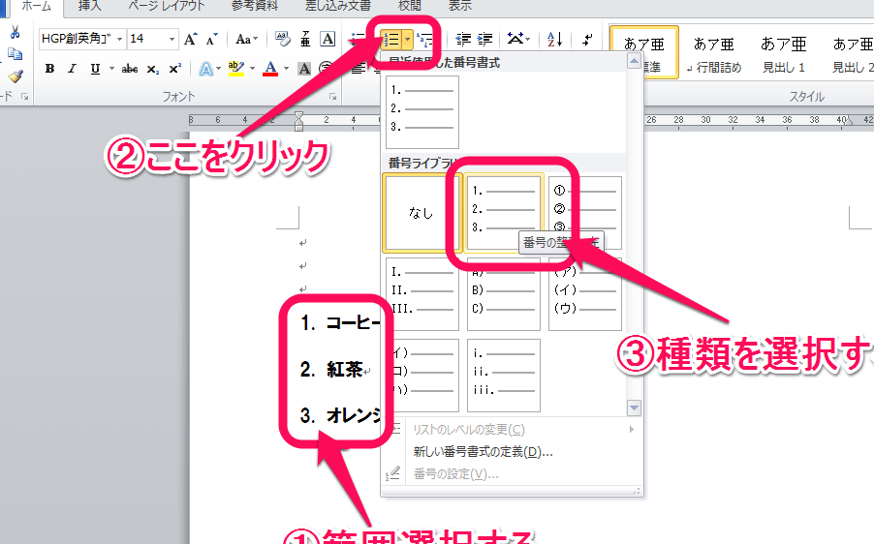Apply red font color
This screenshot has height=544, width=874.
click(x=270, y=69)
